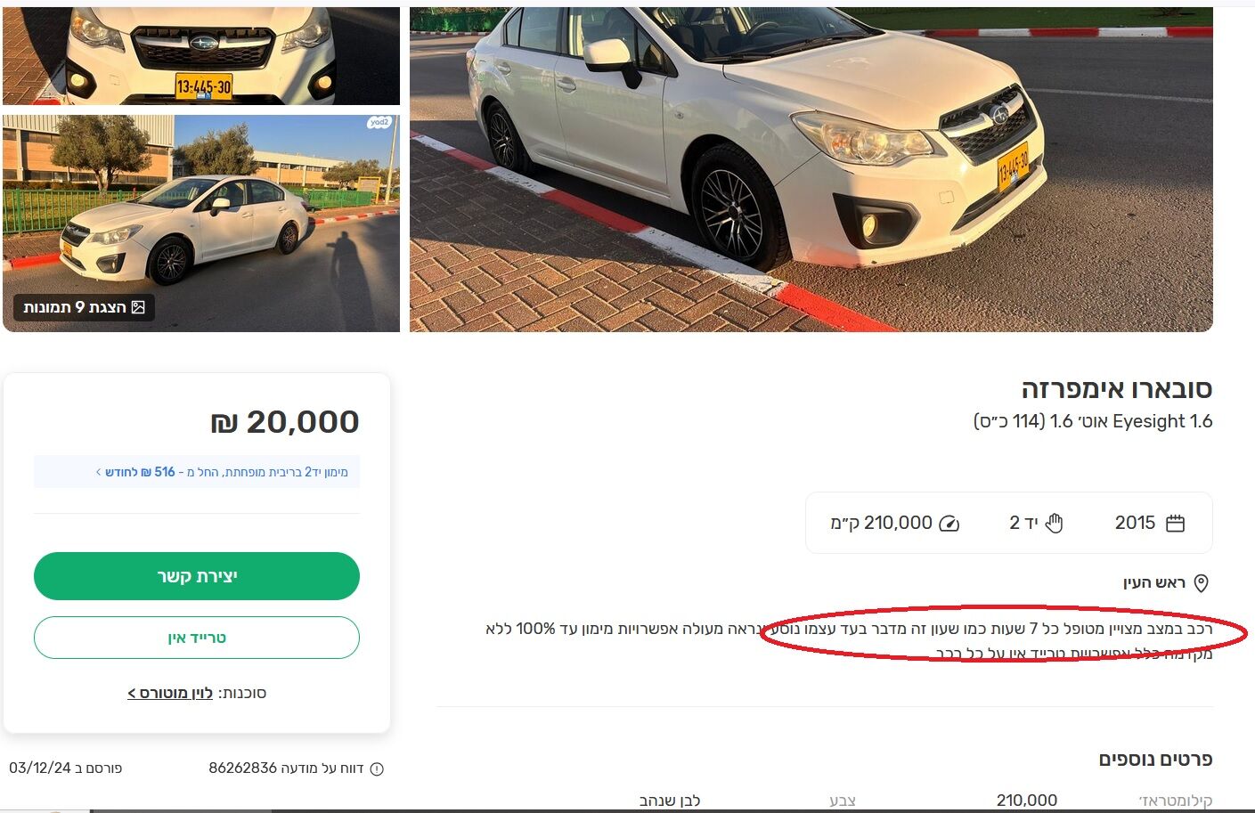The image size is (1255, 813).
Task: Click the calendar icon next to 2015
Action: [1175, 524]
